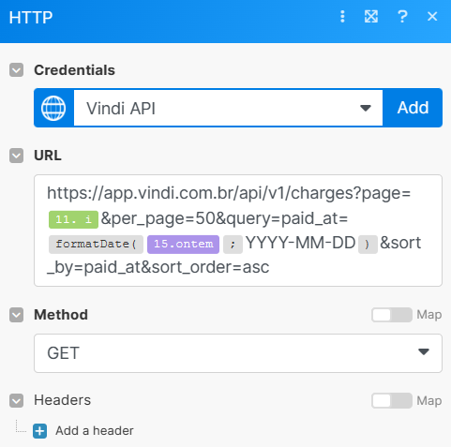The height and width of the screenshot is (447, 451).
Task: Select the purple 15.ontem variable pill
Action: pyautogui.click(x=183, y=244)
